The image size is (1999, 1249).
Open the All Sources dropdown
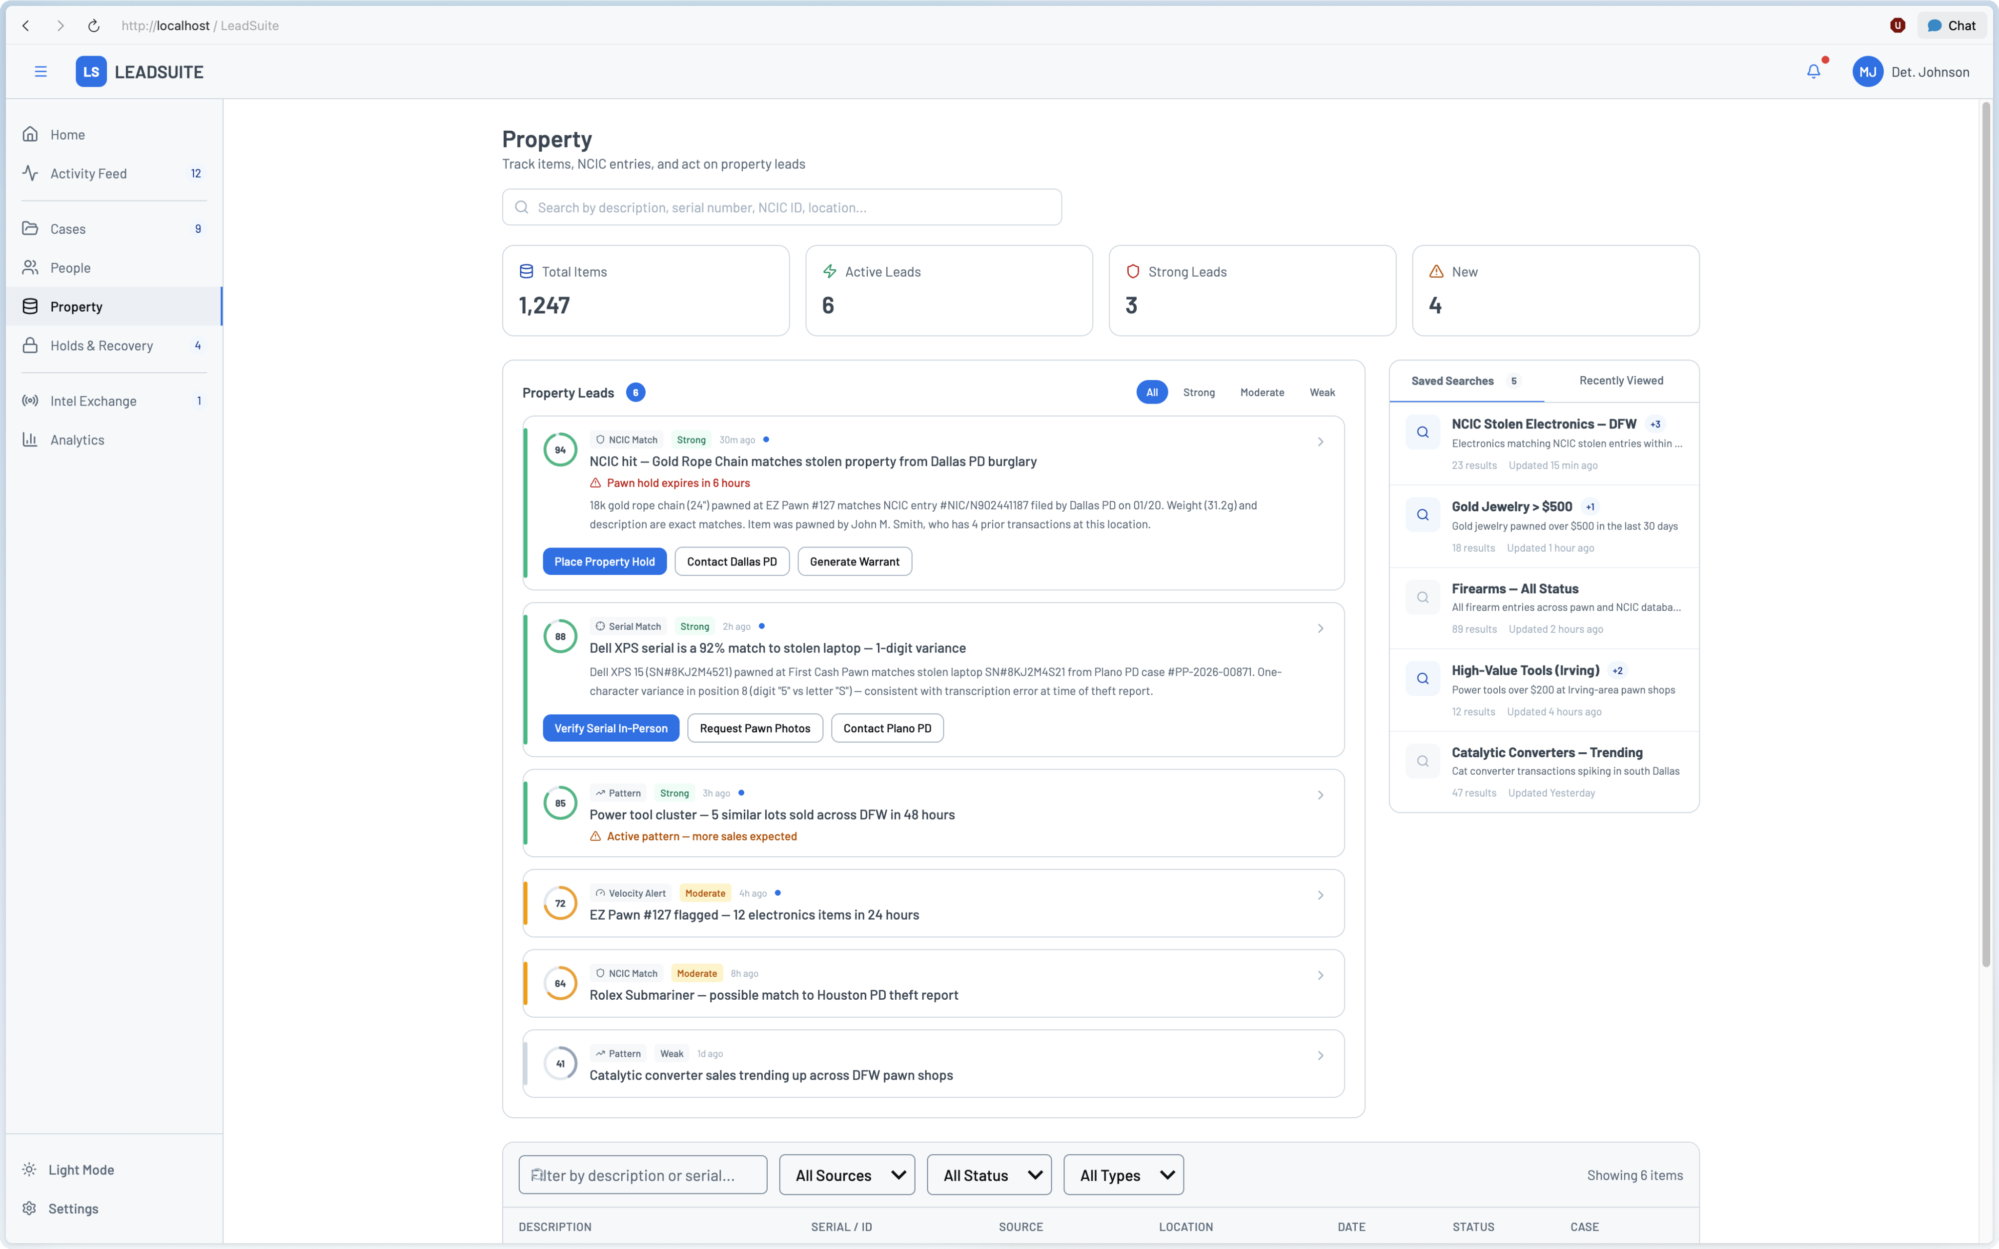point(847,1175)
